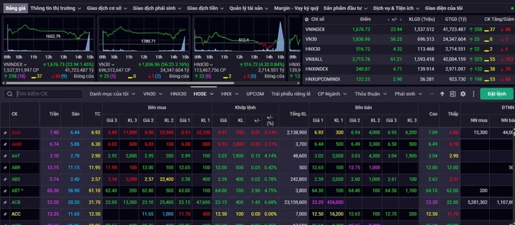
Task: Click the Trần column header
Action: 54,114
